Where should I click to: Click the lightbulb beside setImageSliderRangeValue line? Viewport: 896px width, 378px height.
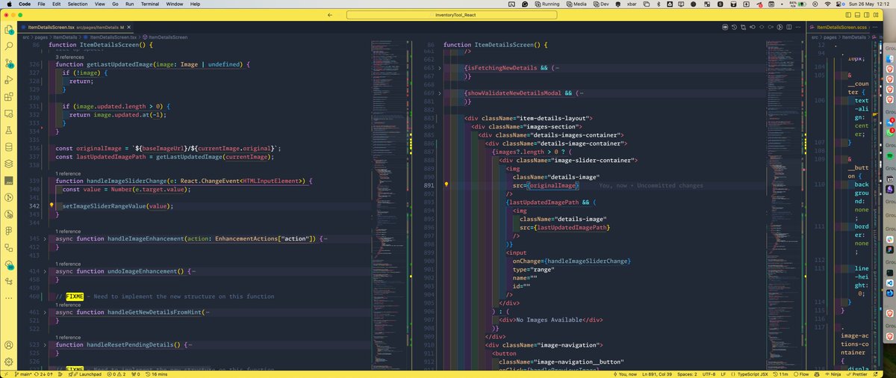[52, 205]
